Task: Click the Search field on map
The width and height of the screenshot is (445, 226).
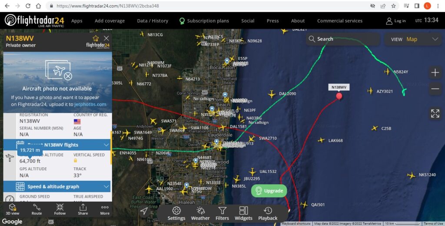Action: click(x=343, y=39)
